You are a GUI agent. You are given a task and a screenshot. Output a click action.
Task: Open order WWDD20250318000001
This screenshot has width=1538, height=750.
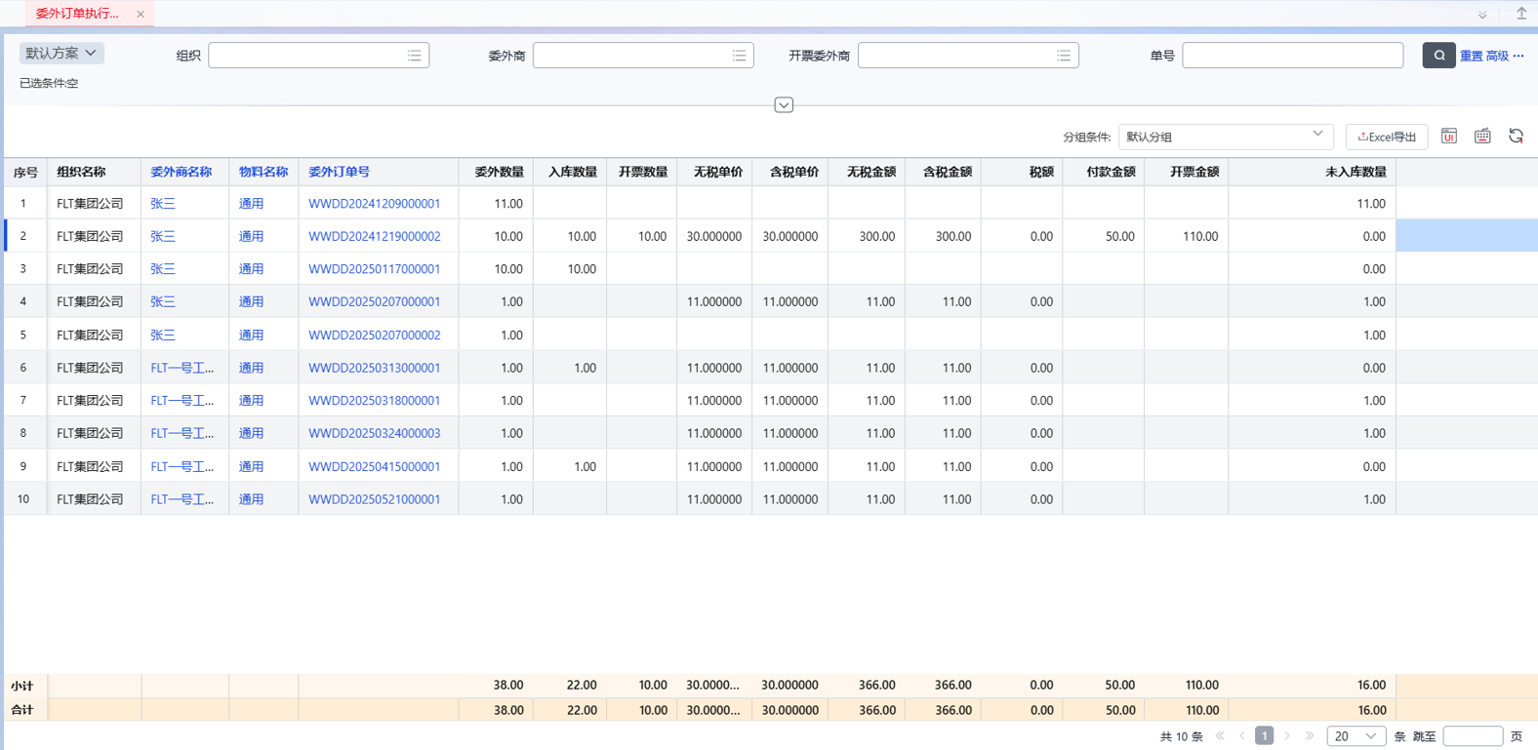click(x=374, y=401)
